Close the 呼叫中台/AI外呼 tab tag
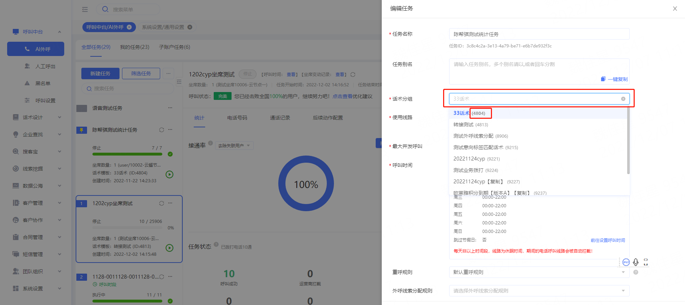This screenshot has width=685, height=305. coord(129,27)
